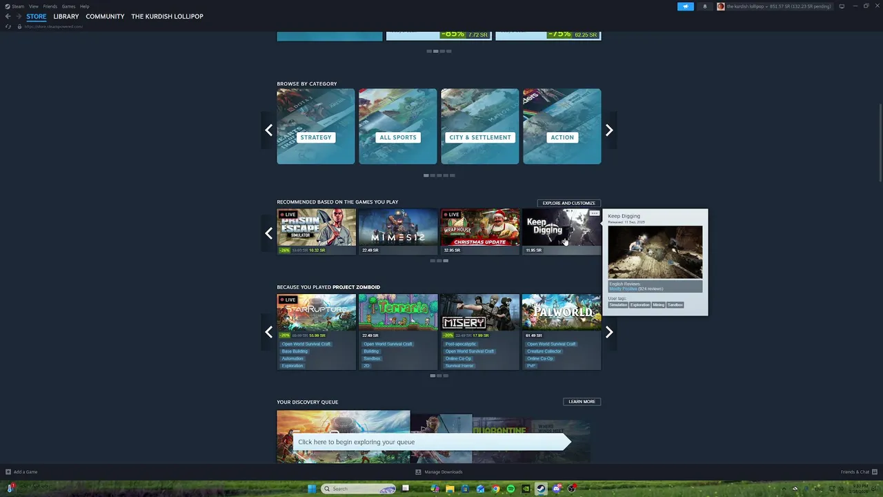Open the Help menu

coord(84,6)
